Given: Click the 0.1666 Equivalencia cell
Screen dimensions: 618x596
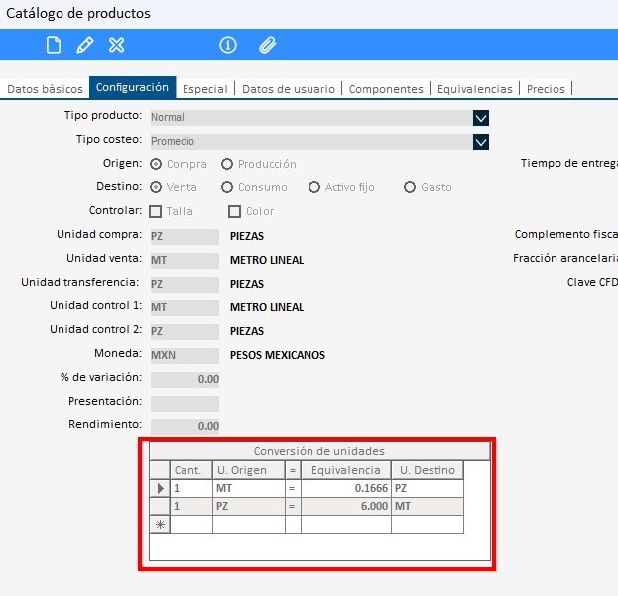Looking at the screenshot, I should click(345, 489).
